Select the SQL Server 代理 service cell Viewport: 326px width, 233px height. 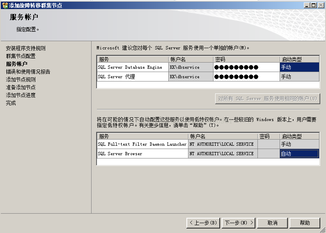pyautogui.click(x=133, y=77)
